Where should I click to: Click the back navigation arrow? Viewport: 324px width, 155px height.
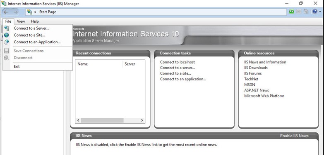pos(6,12)
